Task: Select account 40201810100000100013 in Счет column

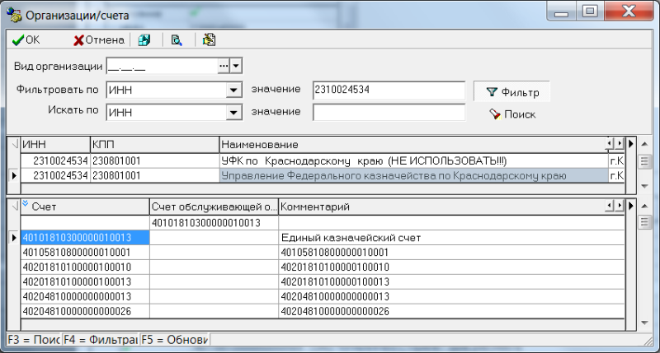Action: click(x=85, y=281)
